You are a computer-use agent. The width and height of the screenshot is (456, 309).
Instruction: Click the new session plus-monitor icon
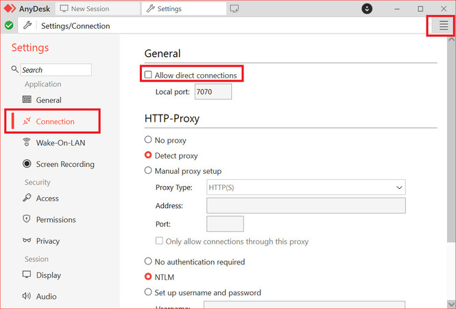[235, 9]
